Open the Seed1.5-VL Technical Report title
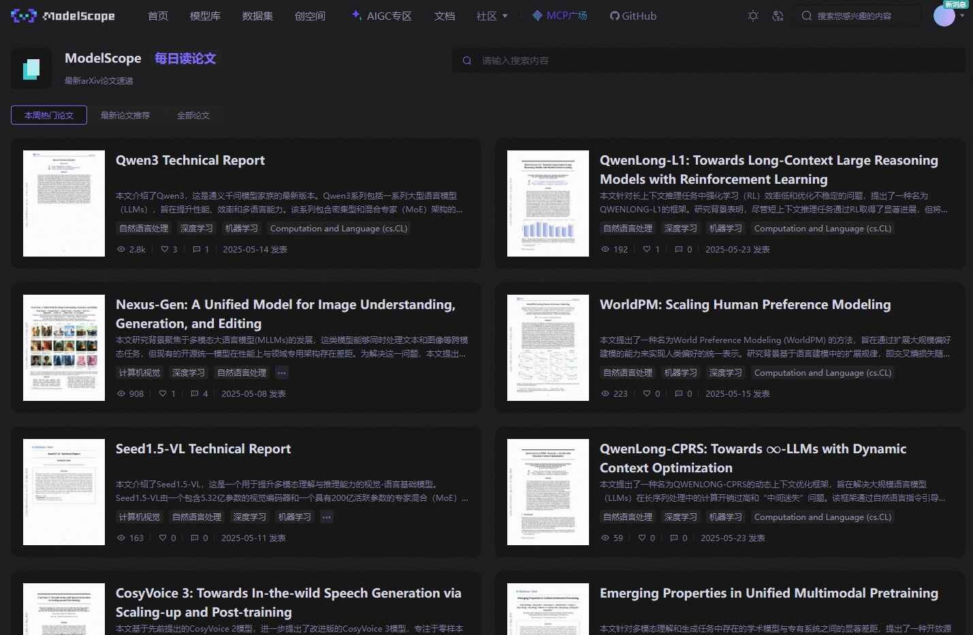Image resolution: width=973 pixels, height=635 pixels. pos(203,449)
